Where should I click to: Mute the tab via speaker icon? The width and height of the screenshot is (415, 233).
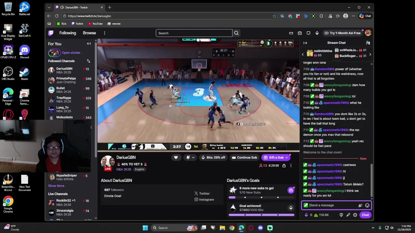pos(62,7)
